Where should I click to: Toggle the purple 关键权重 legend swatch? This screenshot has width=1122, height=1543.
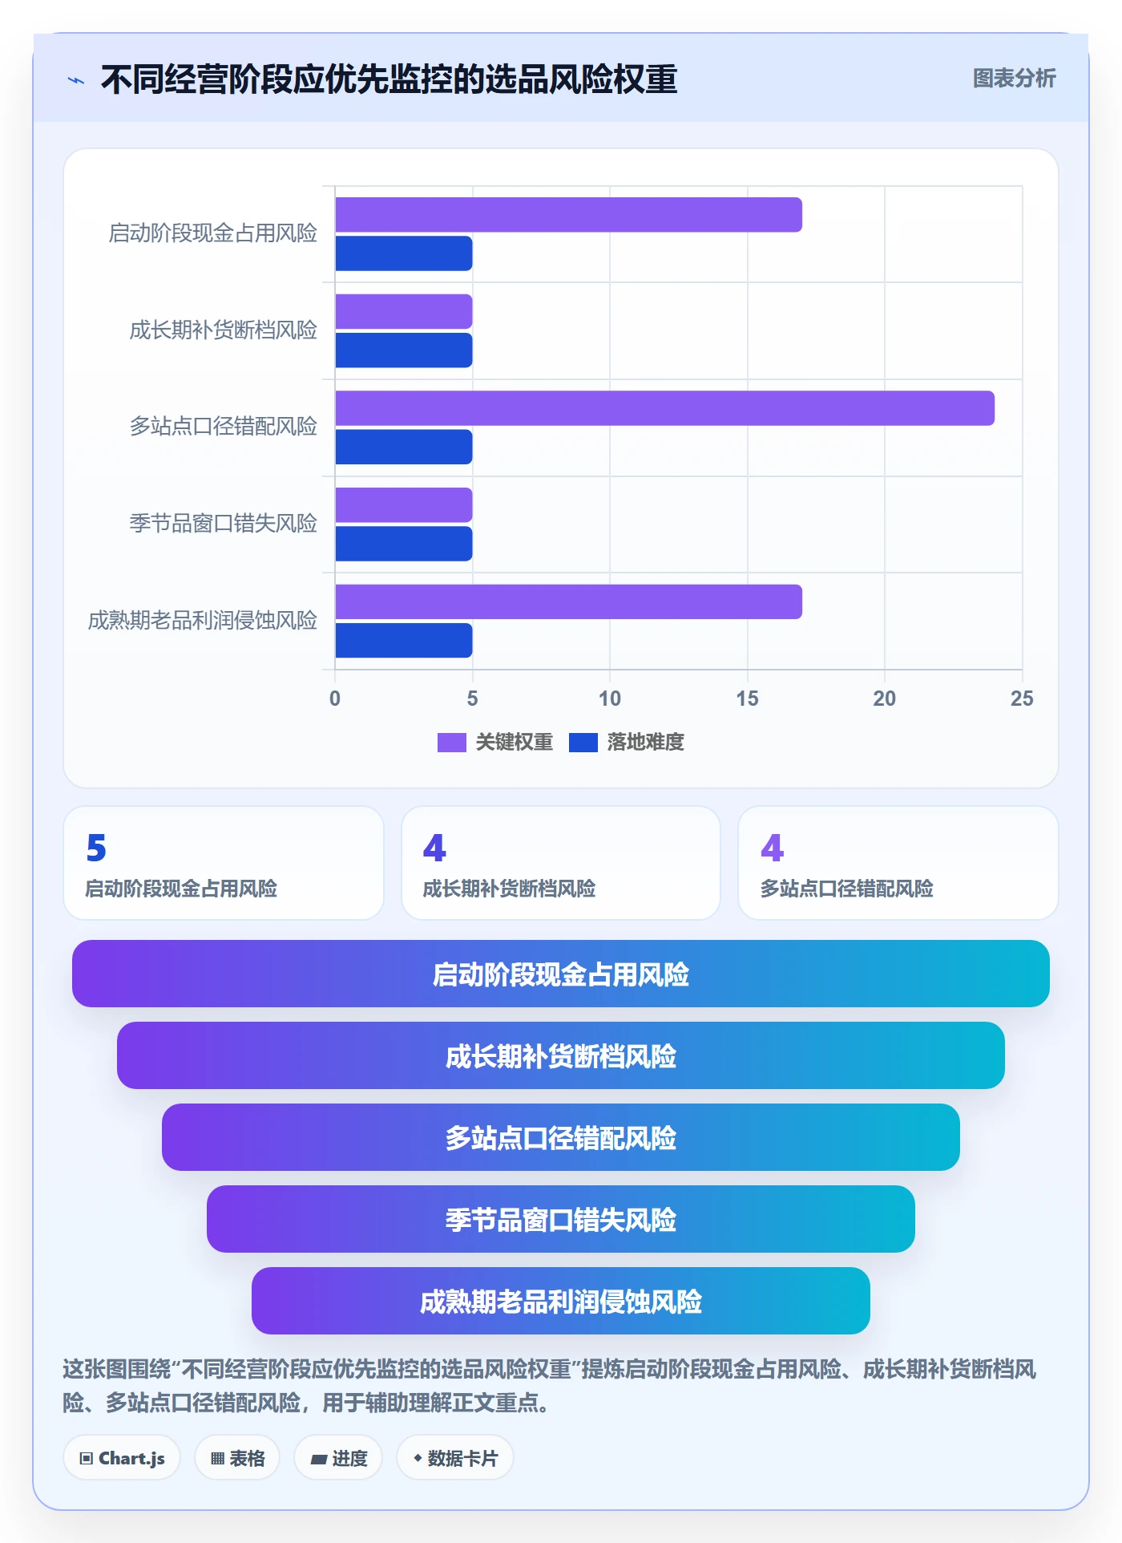coord(451,743)
